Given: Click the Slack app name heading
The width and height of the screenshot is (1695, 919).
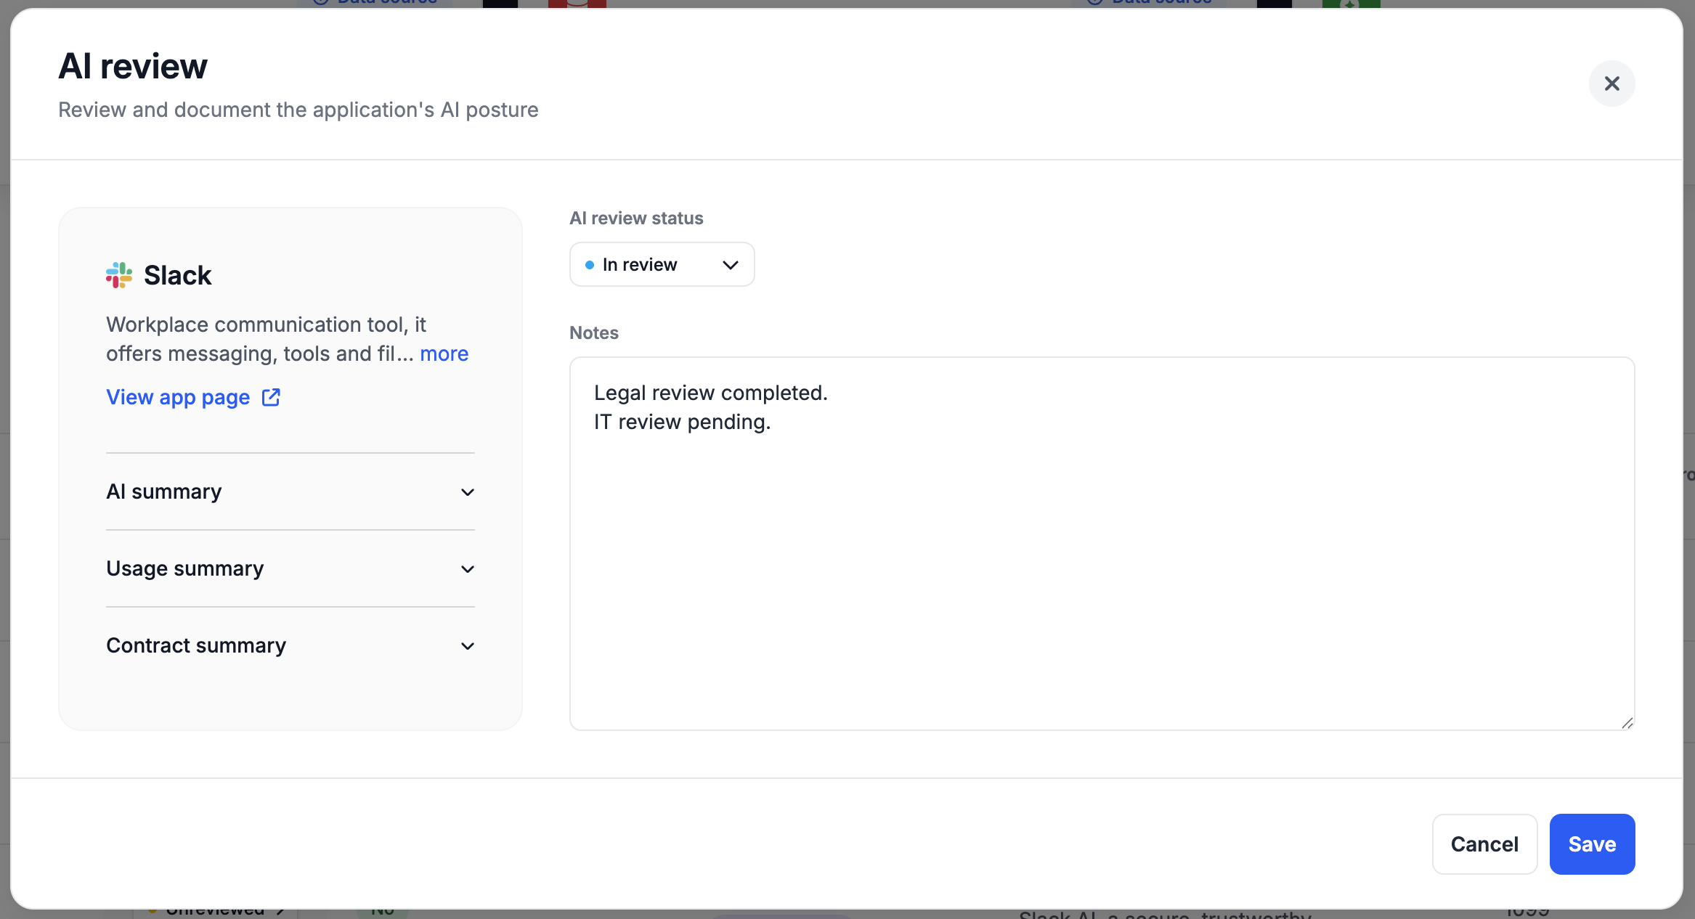Looking at the screenshot, I should [x=178, y=275].
